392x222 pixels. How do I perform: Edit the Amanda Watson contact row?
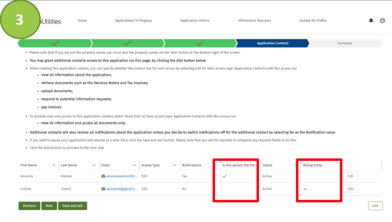tap(350, 176)
